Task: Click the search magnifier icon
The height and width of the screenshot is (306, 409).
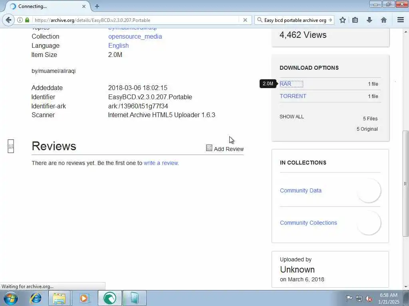Action: click(x=260, y=20)
